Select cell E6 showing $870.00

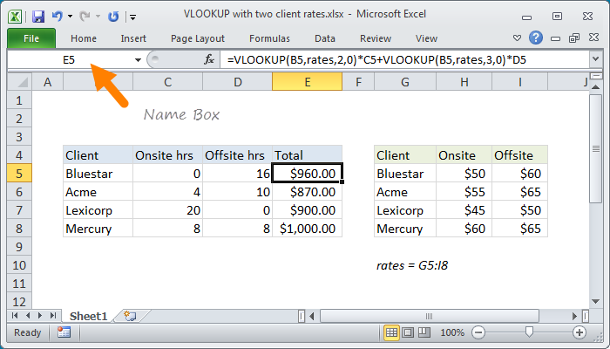[x=307, y=192]
